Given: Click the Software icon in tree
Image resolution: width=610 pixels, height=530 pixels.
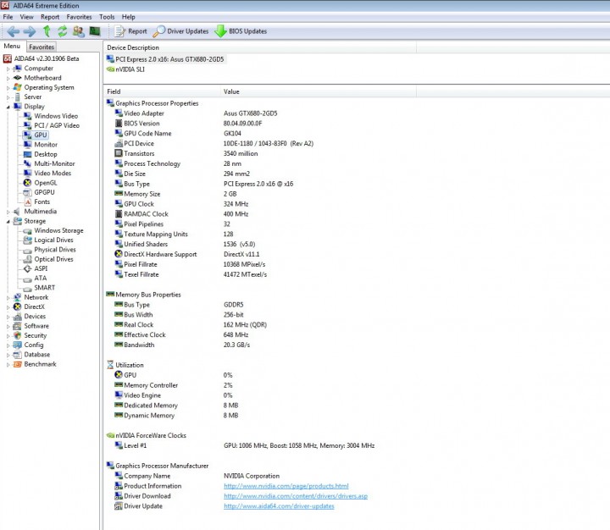Looking at the screenshot, I should click(17, 326).
